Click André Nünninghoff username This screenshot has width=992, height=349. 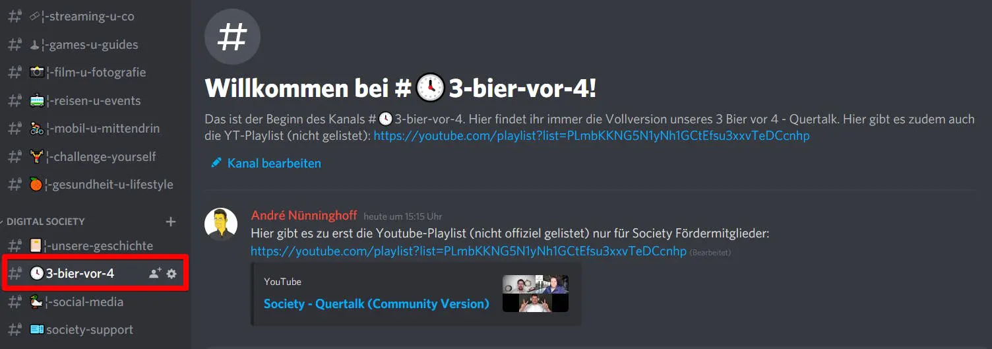(x=304, y=216)
